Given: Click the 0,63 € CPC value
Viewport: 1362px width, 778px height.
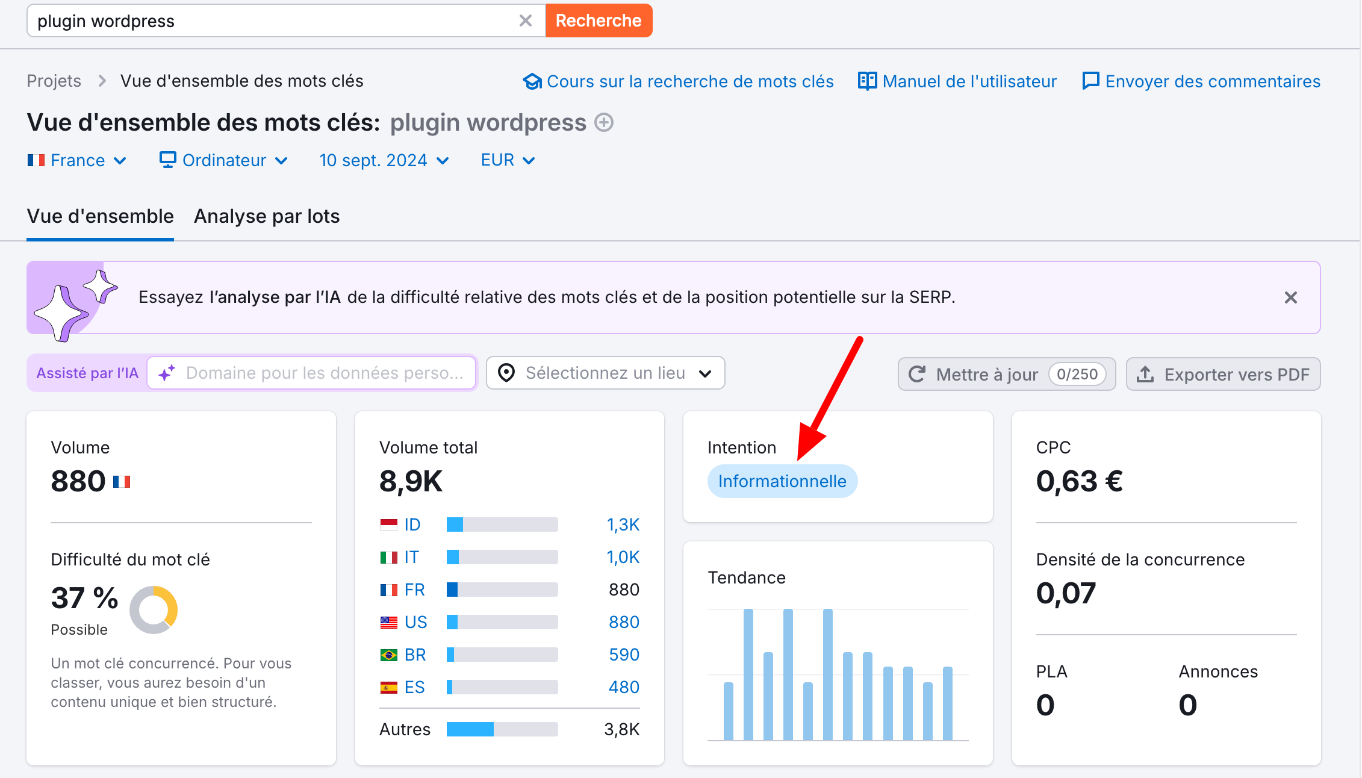Looking at the screenshot, I should 1079,481.
